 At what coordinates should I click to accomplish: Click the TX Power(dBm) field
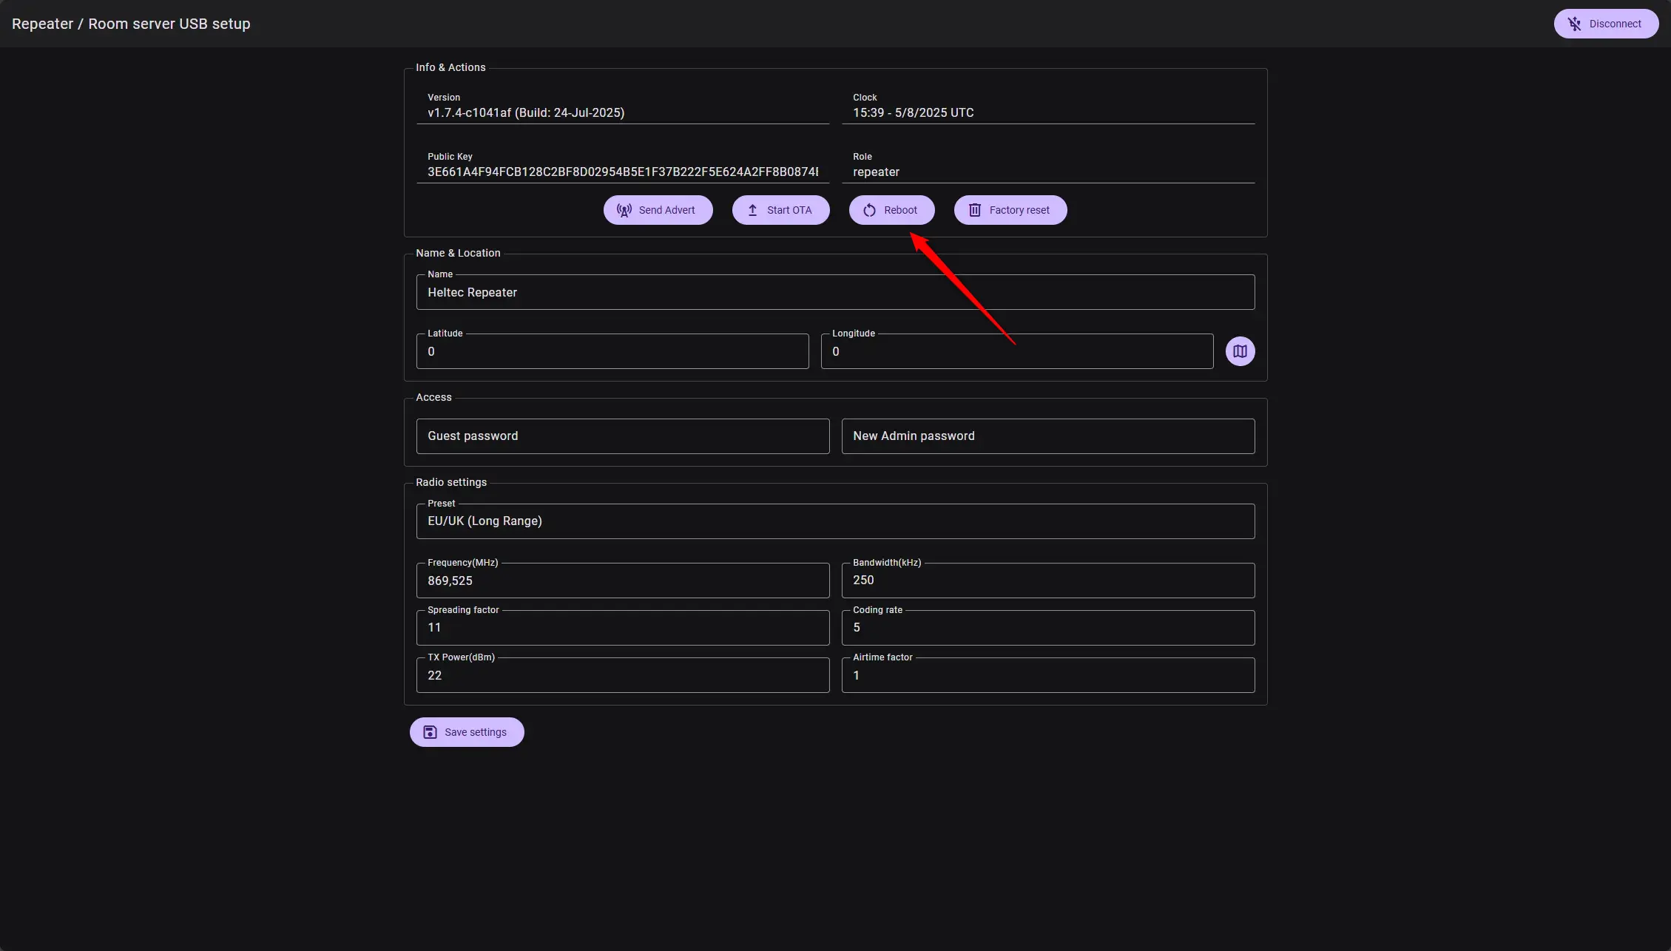coord(622,676)
